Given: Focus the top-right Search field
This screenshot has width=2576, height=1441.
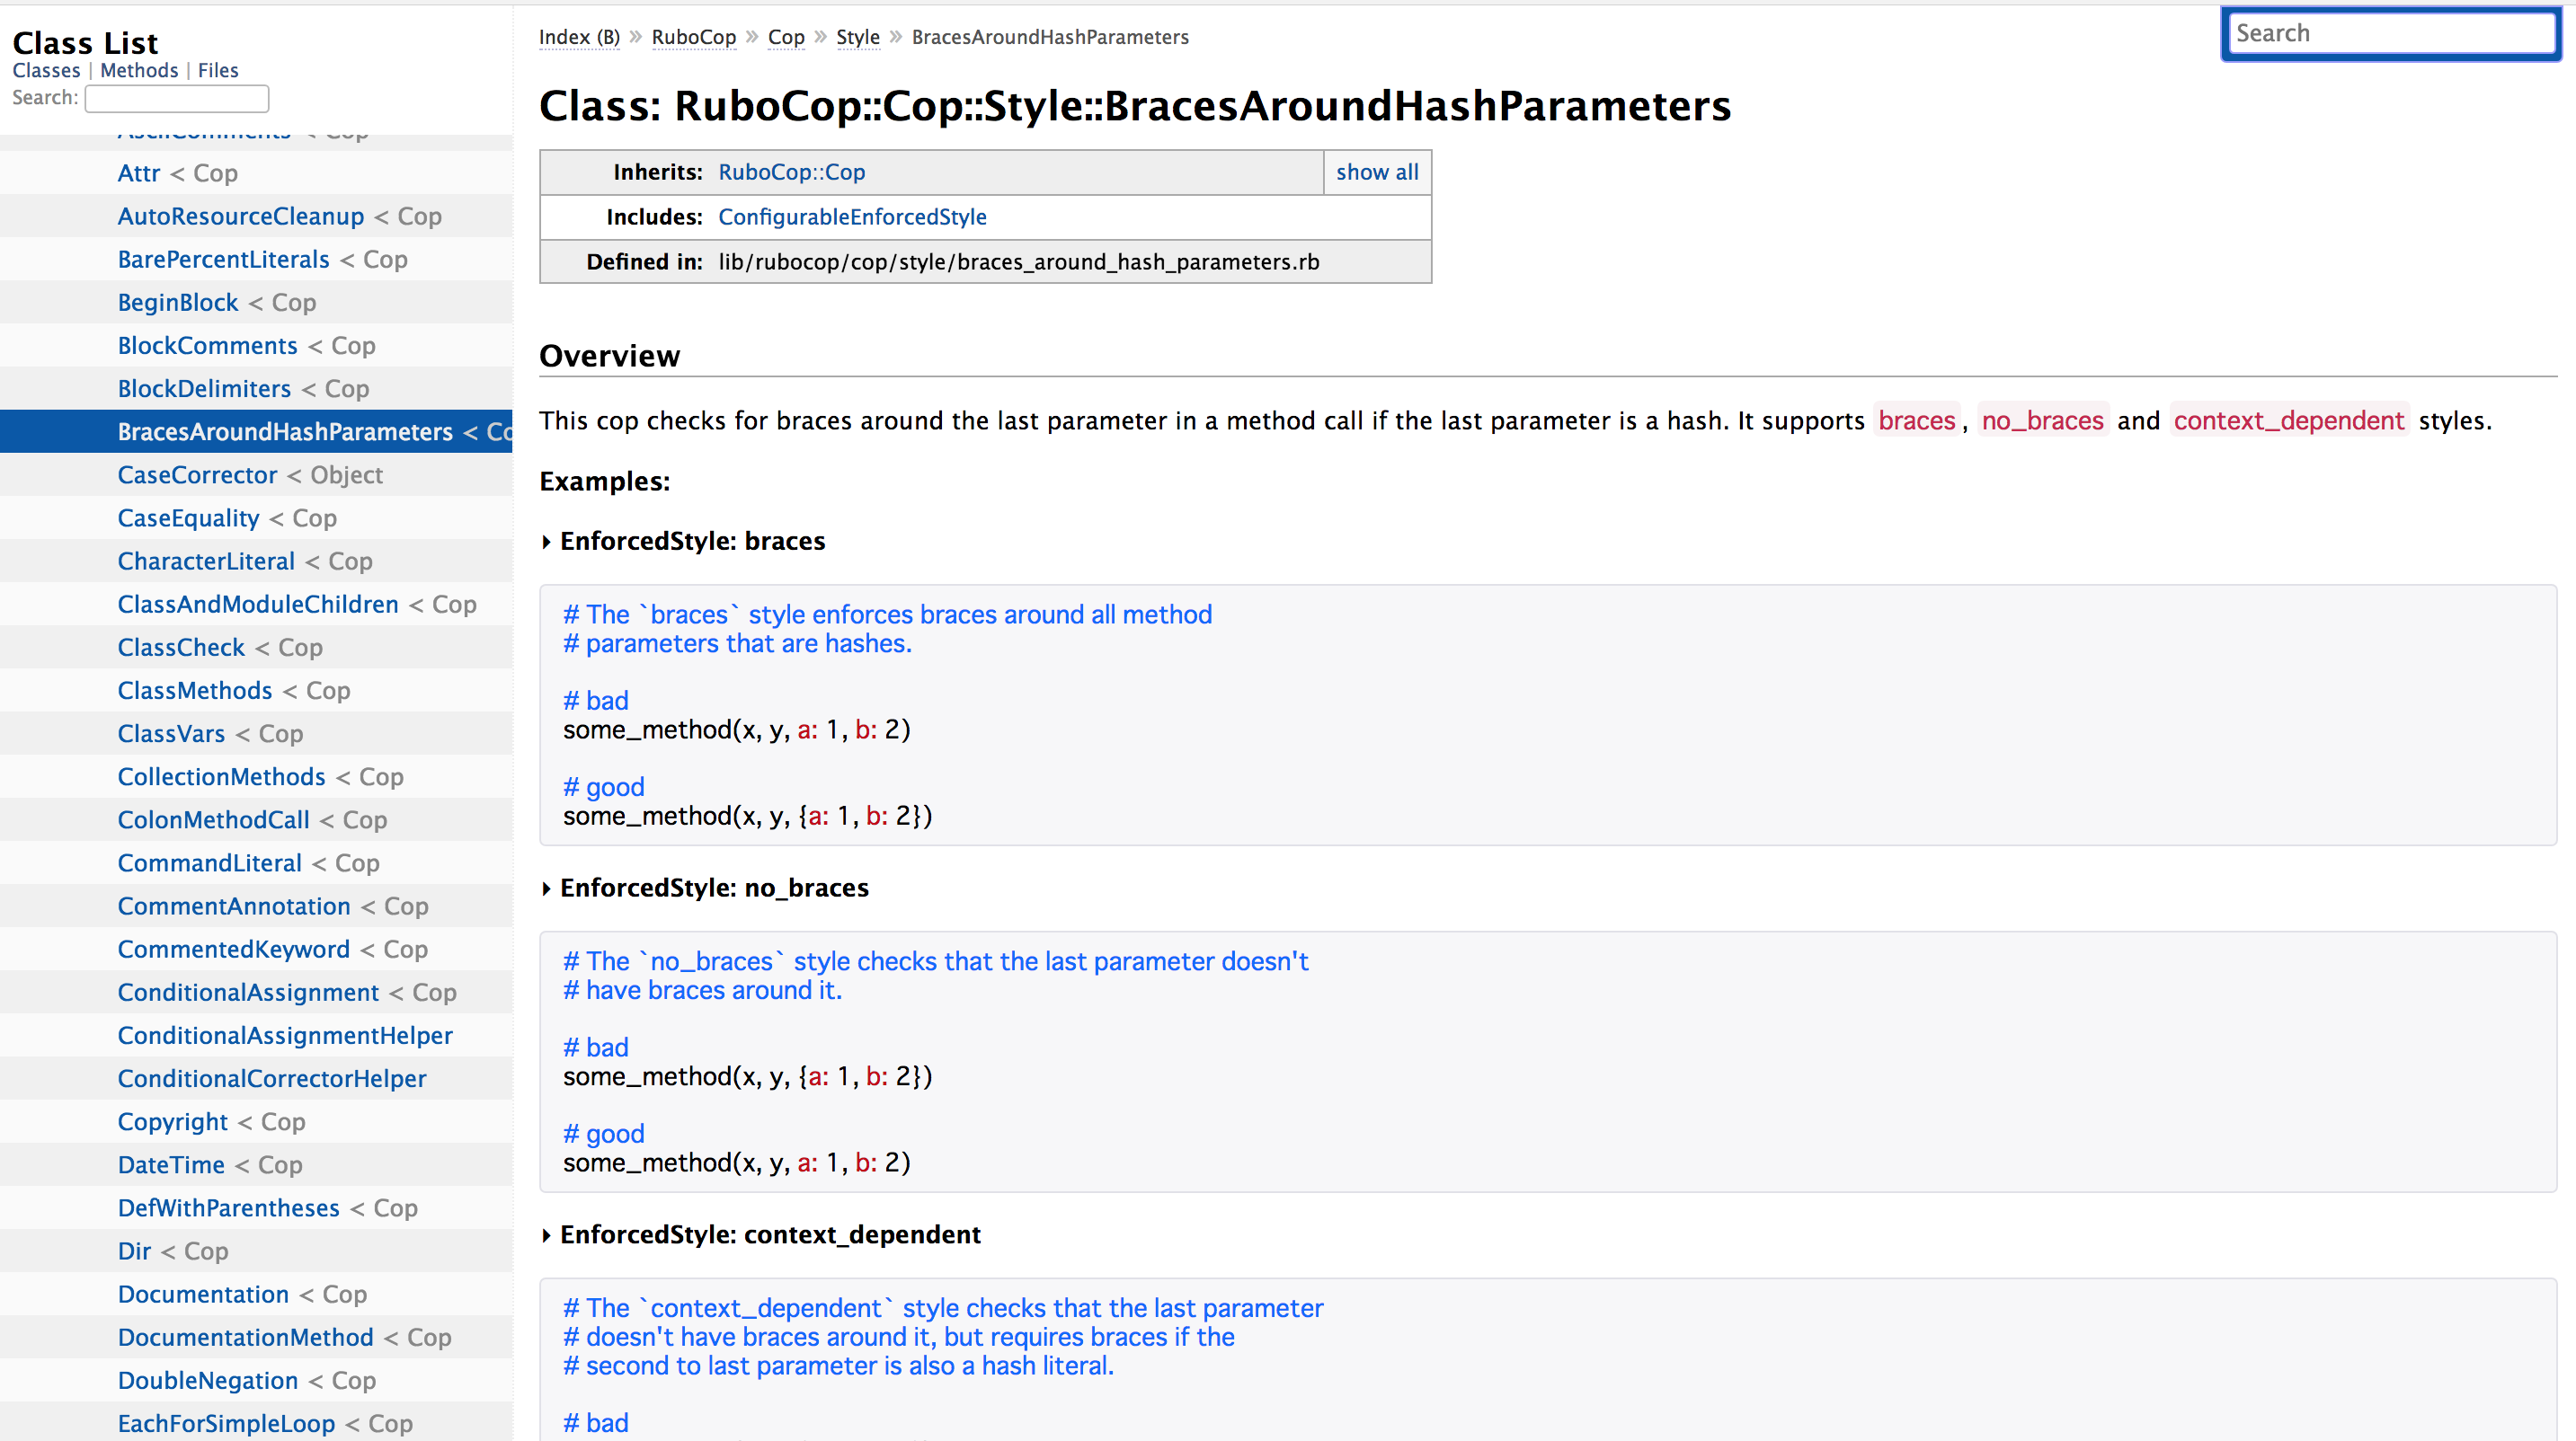Looking at the screenshot, I should point(2390,34).
